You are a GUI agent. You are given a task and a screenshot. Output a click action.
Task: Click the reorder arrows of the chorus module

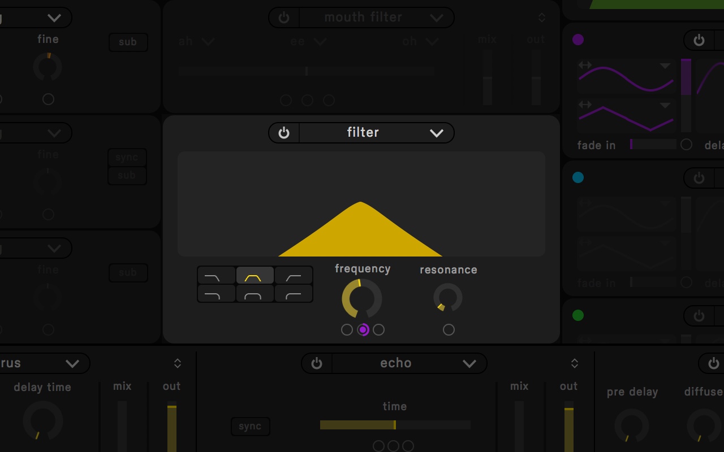pos(177,363)
